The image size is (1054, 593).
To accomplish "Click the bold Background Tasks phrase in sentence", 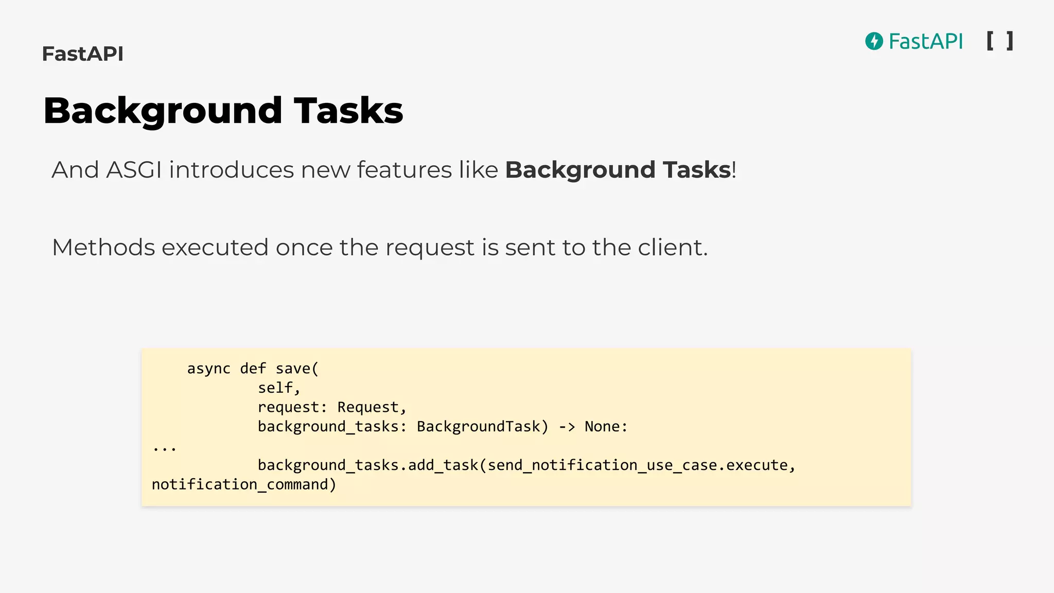I will tap(618, 170).
